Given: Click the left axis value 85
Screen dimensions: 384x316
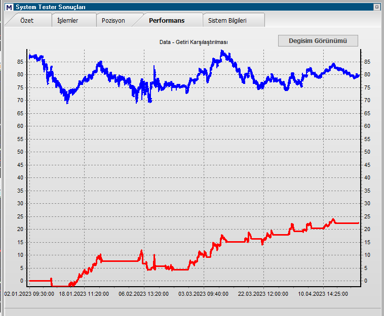Looking at the screenshot, I should pos(20,62).
